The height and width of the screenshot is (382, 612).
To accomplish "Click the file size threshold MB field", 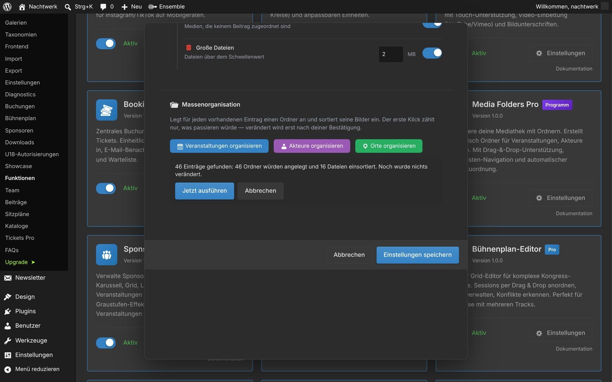I will point(391,54).
